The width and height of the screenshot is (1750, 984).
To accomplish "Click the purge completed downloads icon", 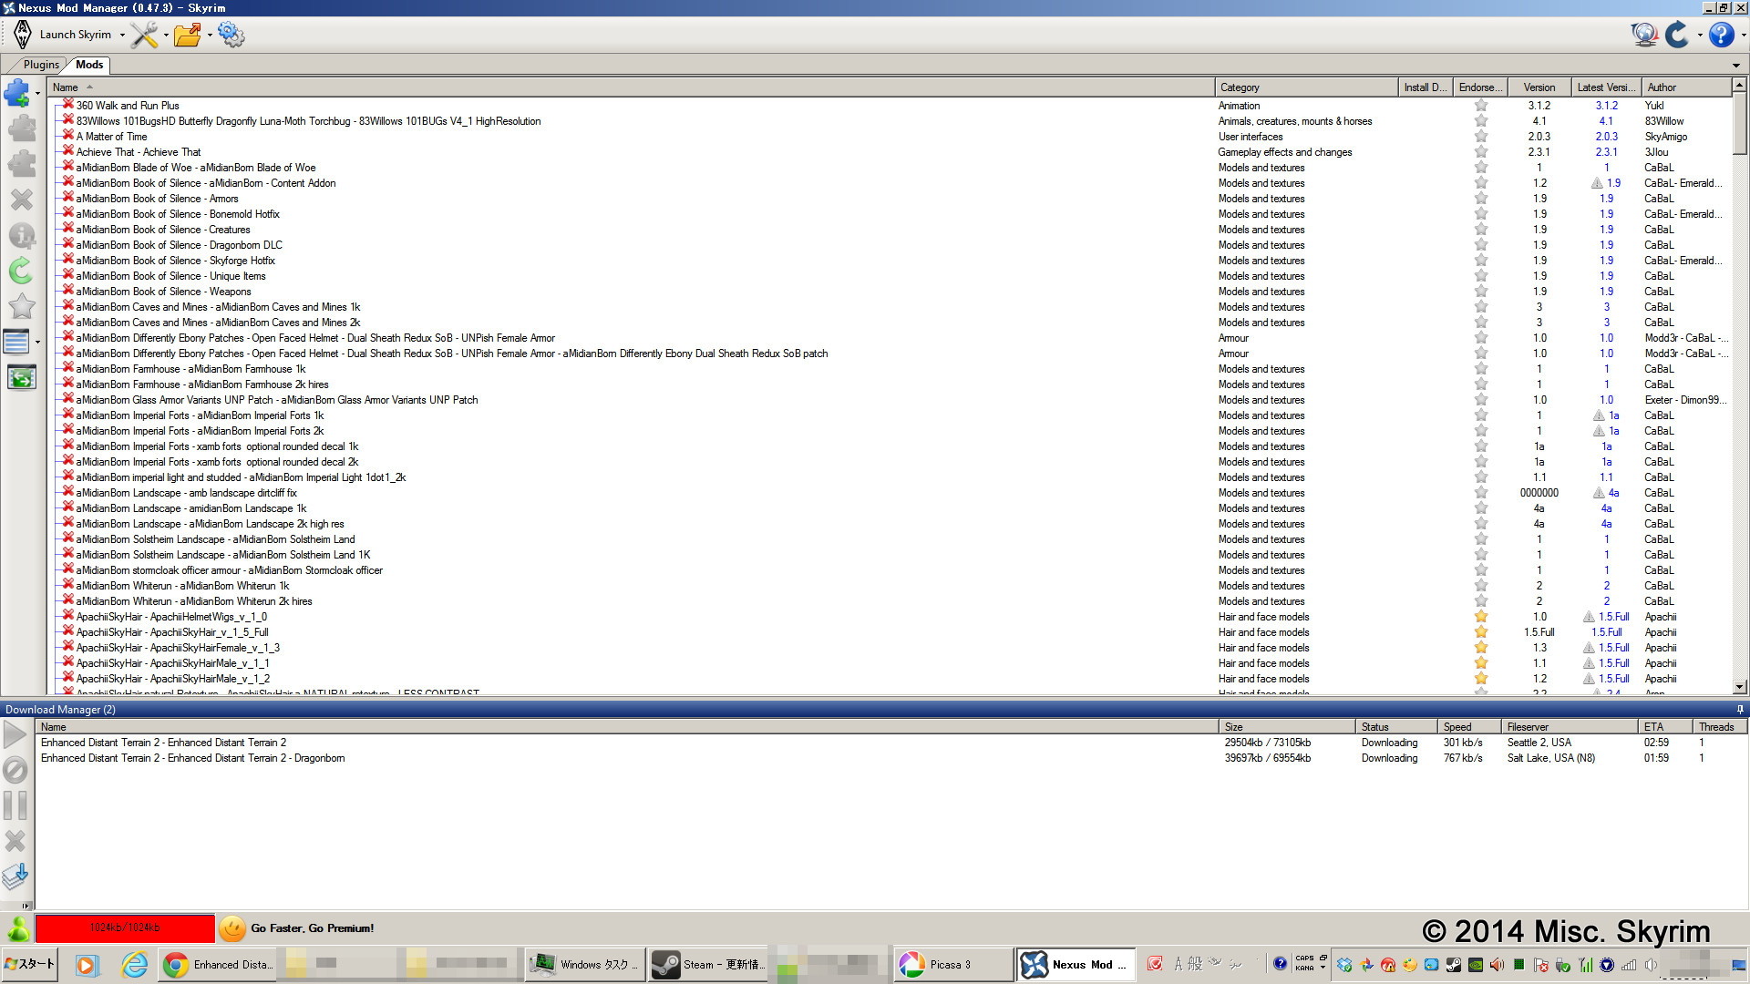I will coord(15,876).
